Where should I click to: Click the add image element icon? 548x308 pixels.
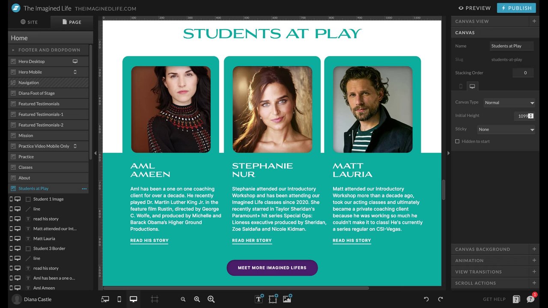click(x=287, y=299)
